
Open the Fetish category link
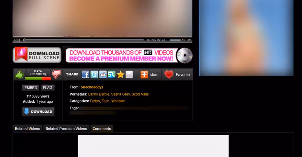pos(95,101)
